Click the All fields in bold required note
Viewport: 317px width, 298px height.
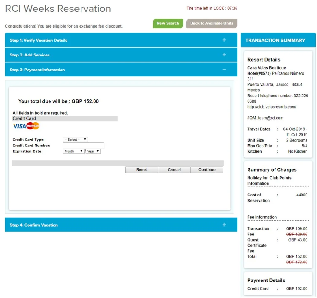point(40,113)
